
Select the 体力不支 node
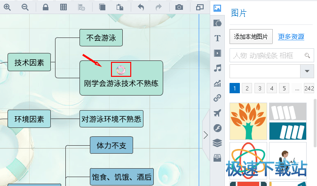111,145
